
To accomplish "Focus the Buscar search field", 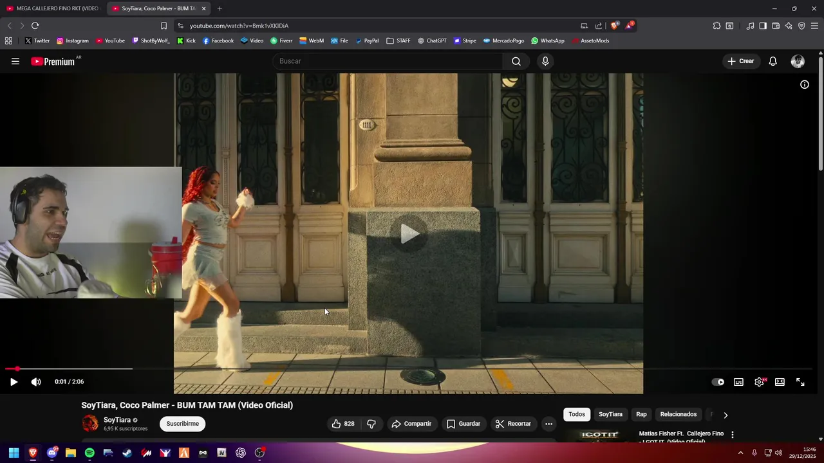I will 388,61.
